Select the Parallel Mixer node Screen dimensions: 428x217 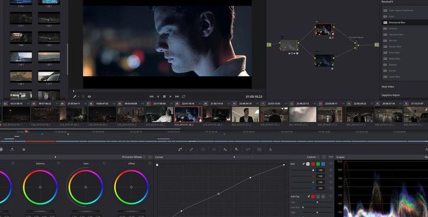pyautogui.click(x=356, y=45)
